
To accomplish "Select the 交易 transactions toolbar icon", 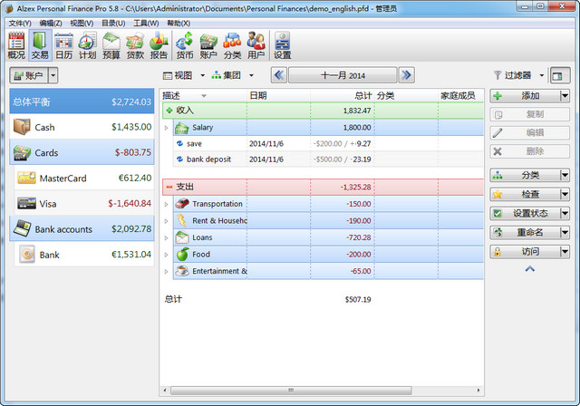I will click(x=40, y=45).
